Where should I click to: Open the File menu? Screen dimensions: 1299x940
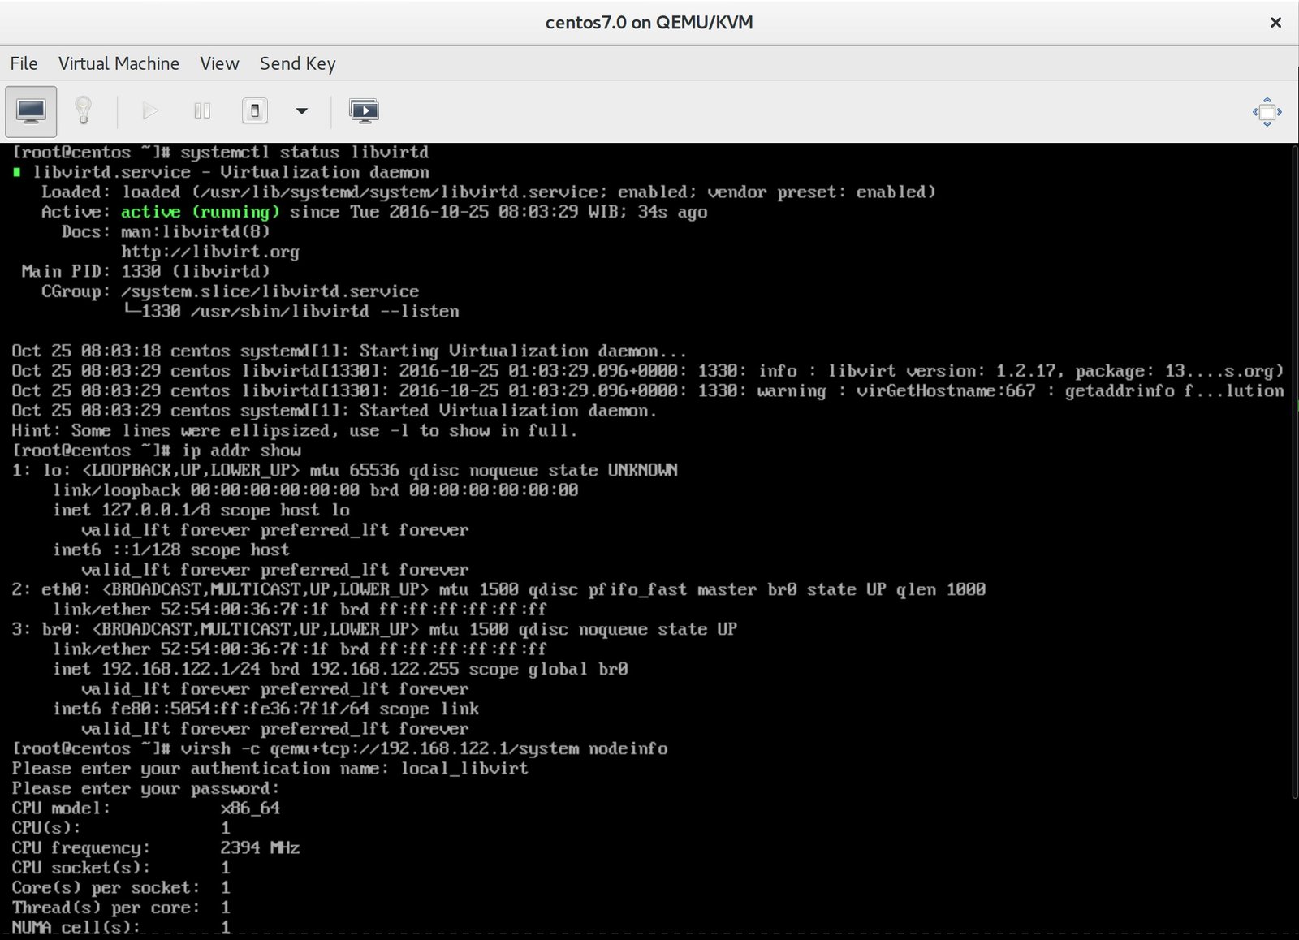click(24, 63)
